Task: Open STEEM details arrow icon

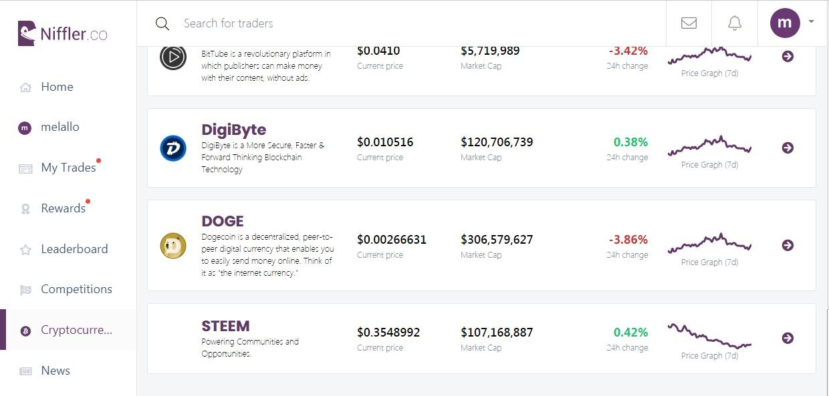Action: 788,338
